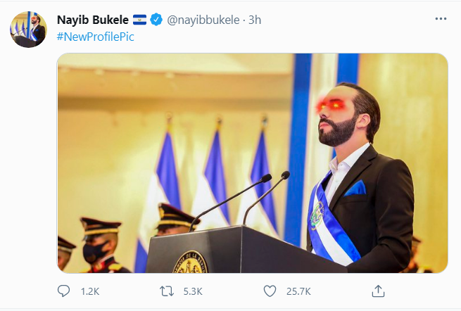The height and width of the screenshot is (311, 461).
Task: Open the #NewProfilePic hashtag
Action: (x=95, y=37)
